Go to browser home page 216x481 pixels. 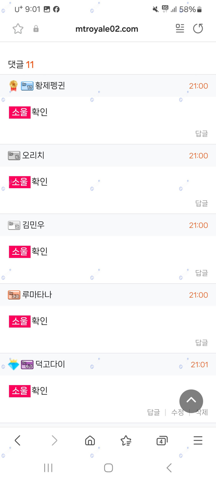(90, 440)
